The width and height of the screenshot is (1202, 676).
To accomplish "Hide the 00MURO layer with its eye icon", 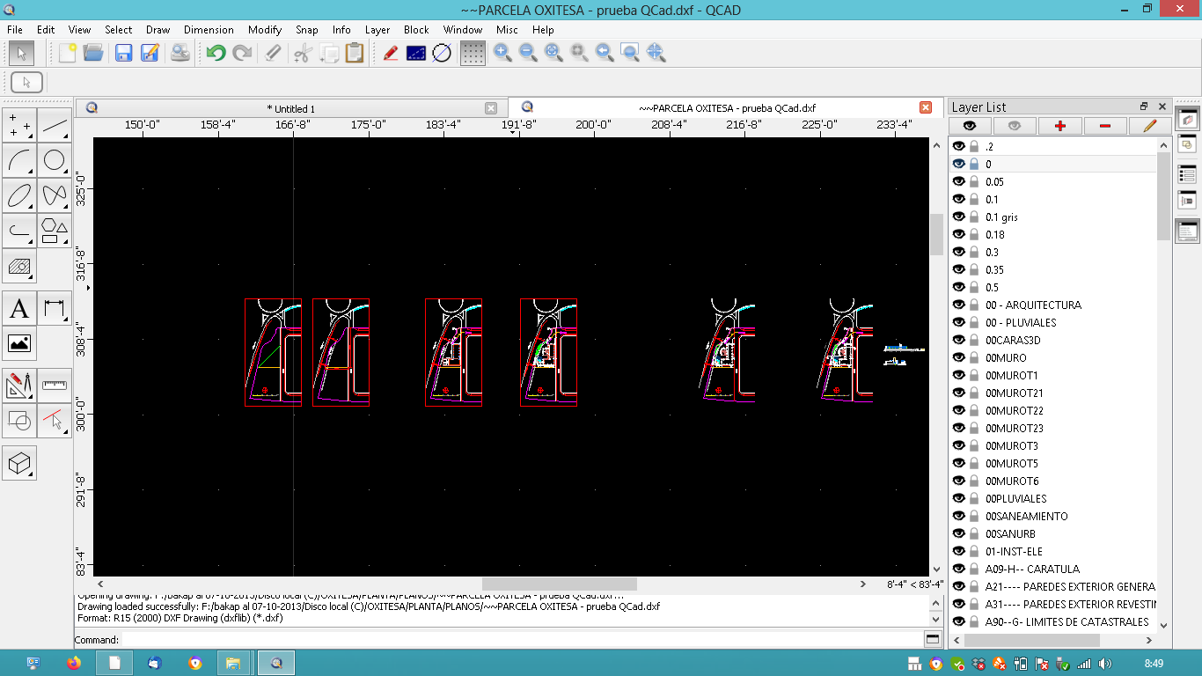I will (959, 357).
